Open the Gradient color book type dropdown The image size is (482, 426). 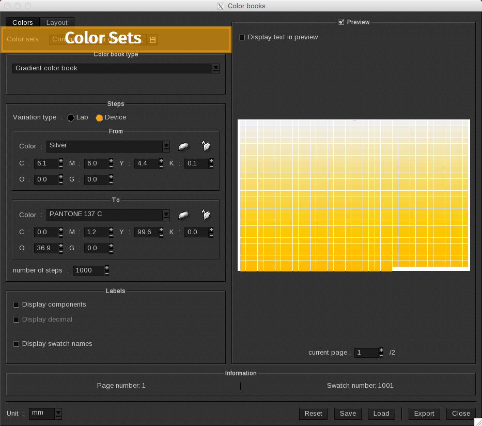point(216,68)
